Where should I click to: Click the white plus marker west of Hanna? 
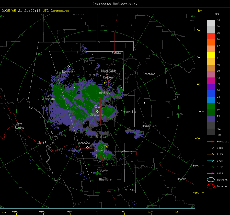(x=144, y=103)
